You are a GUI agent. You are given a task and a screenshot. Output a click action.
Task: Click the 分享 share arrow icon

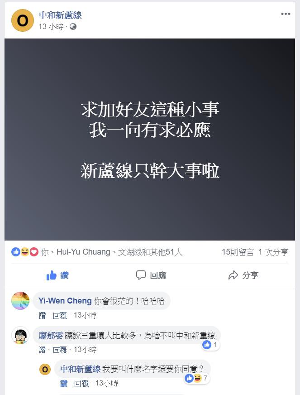pos(233,275)
